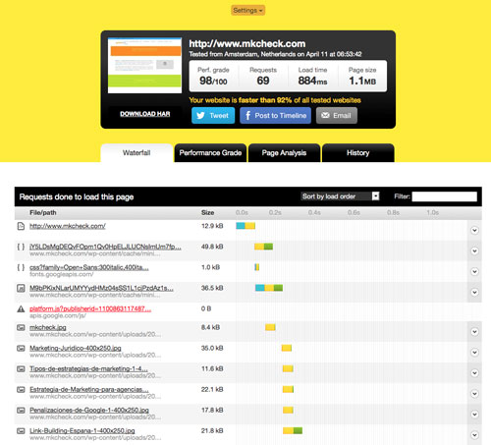Screen dimensions: 491x445
Task: Click the braces icon for fonts.googleapis.com row
Action: coord(21,267)
